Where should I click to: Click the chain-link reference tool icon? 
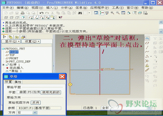147,70
